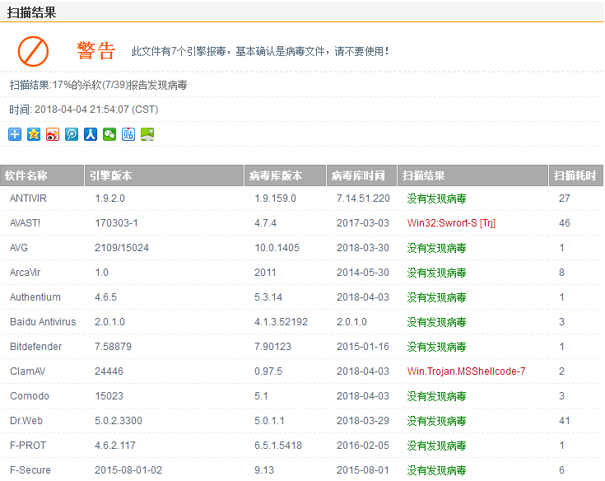
Task: Open the blue plus more-share options icon
Action: coord(15,134)
